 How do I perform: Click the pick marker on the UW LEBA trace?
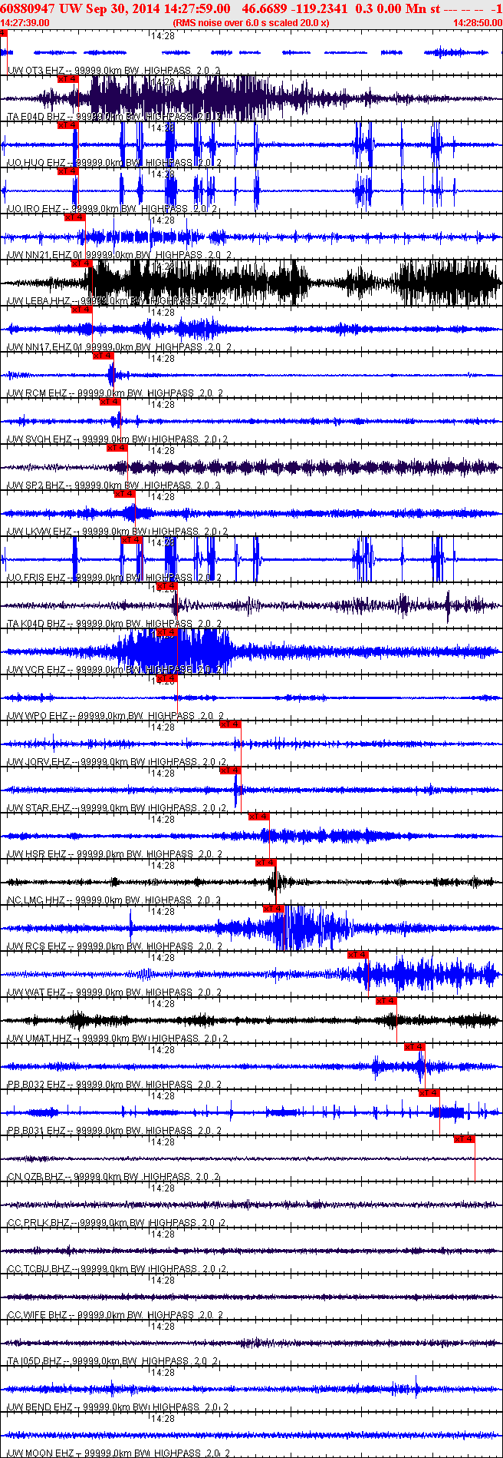pyautogui.click(x=81, y=263)
